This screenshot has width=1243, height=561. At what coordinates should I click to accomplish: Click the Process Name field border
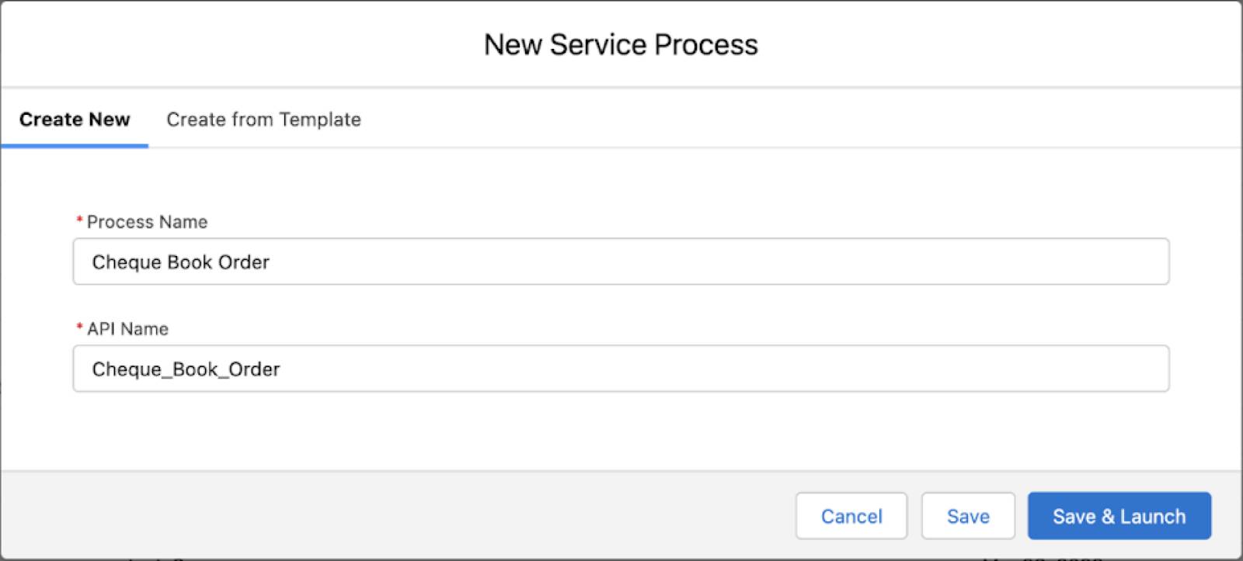(621, 243)
